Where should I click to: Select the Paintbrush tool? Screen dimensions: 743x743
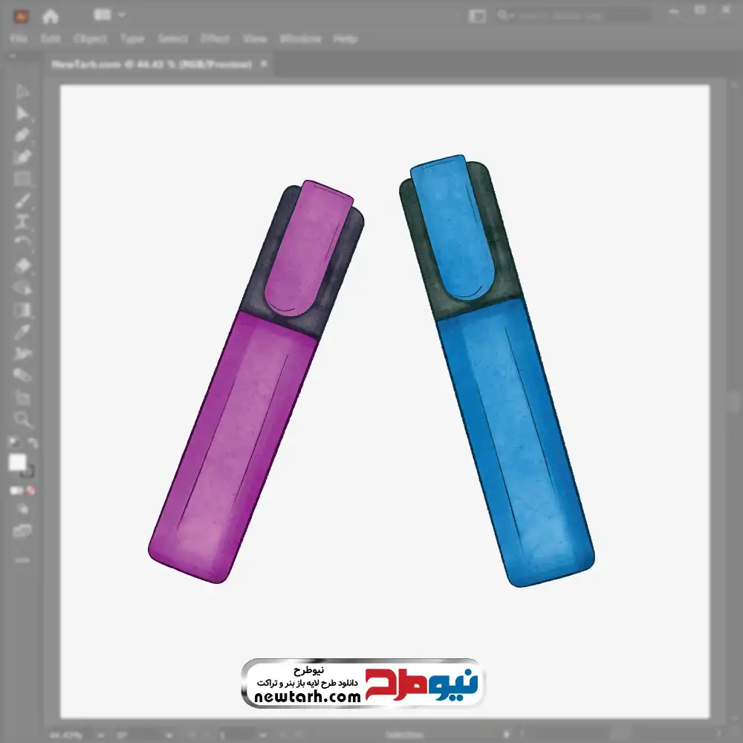[x=22, y=201]
